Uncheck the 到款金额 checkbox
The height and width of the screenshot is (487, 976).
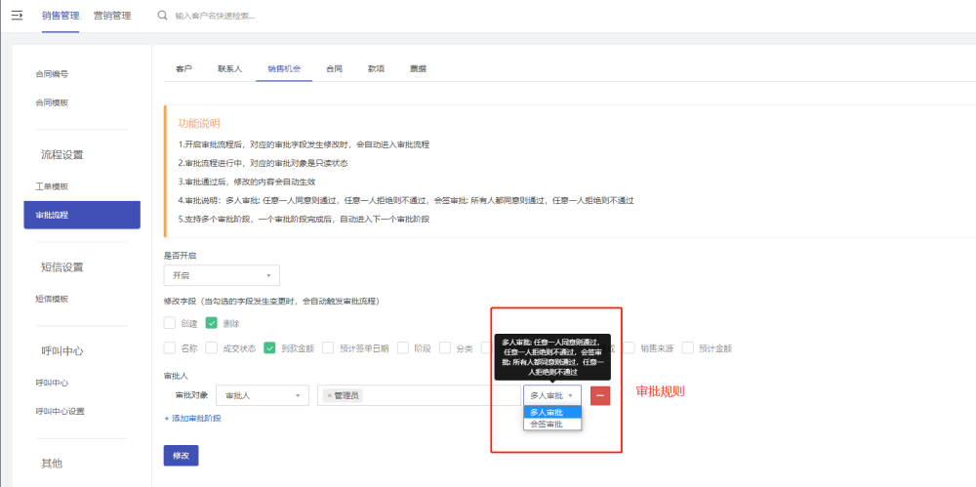269,347
